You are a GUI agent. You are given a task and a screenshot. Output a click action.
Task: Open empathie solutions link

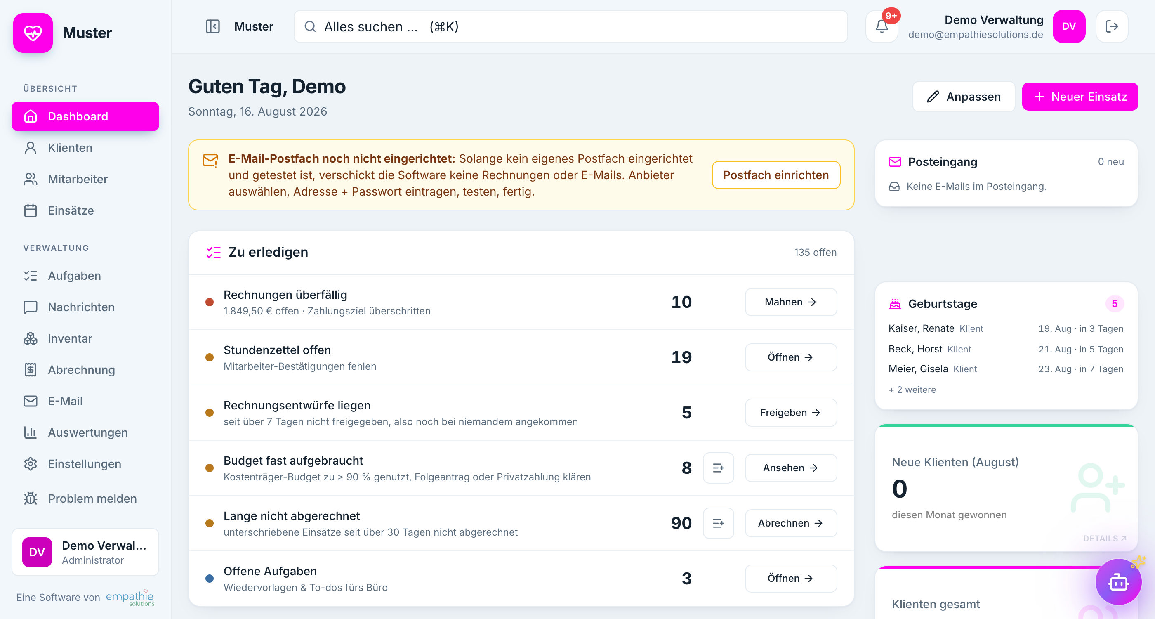pos(130,598)
